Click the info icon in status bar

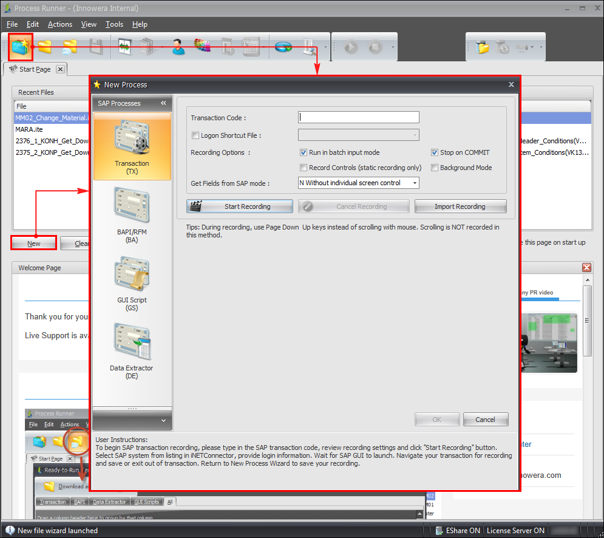click(x=10, y=530)
